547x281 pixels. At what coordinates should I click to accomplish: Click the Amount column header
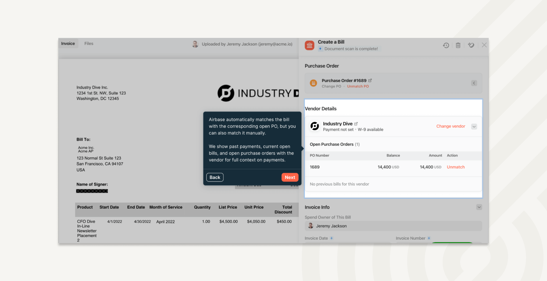[435, 155]
